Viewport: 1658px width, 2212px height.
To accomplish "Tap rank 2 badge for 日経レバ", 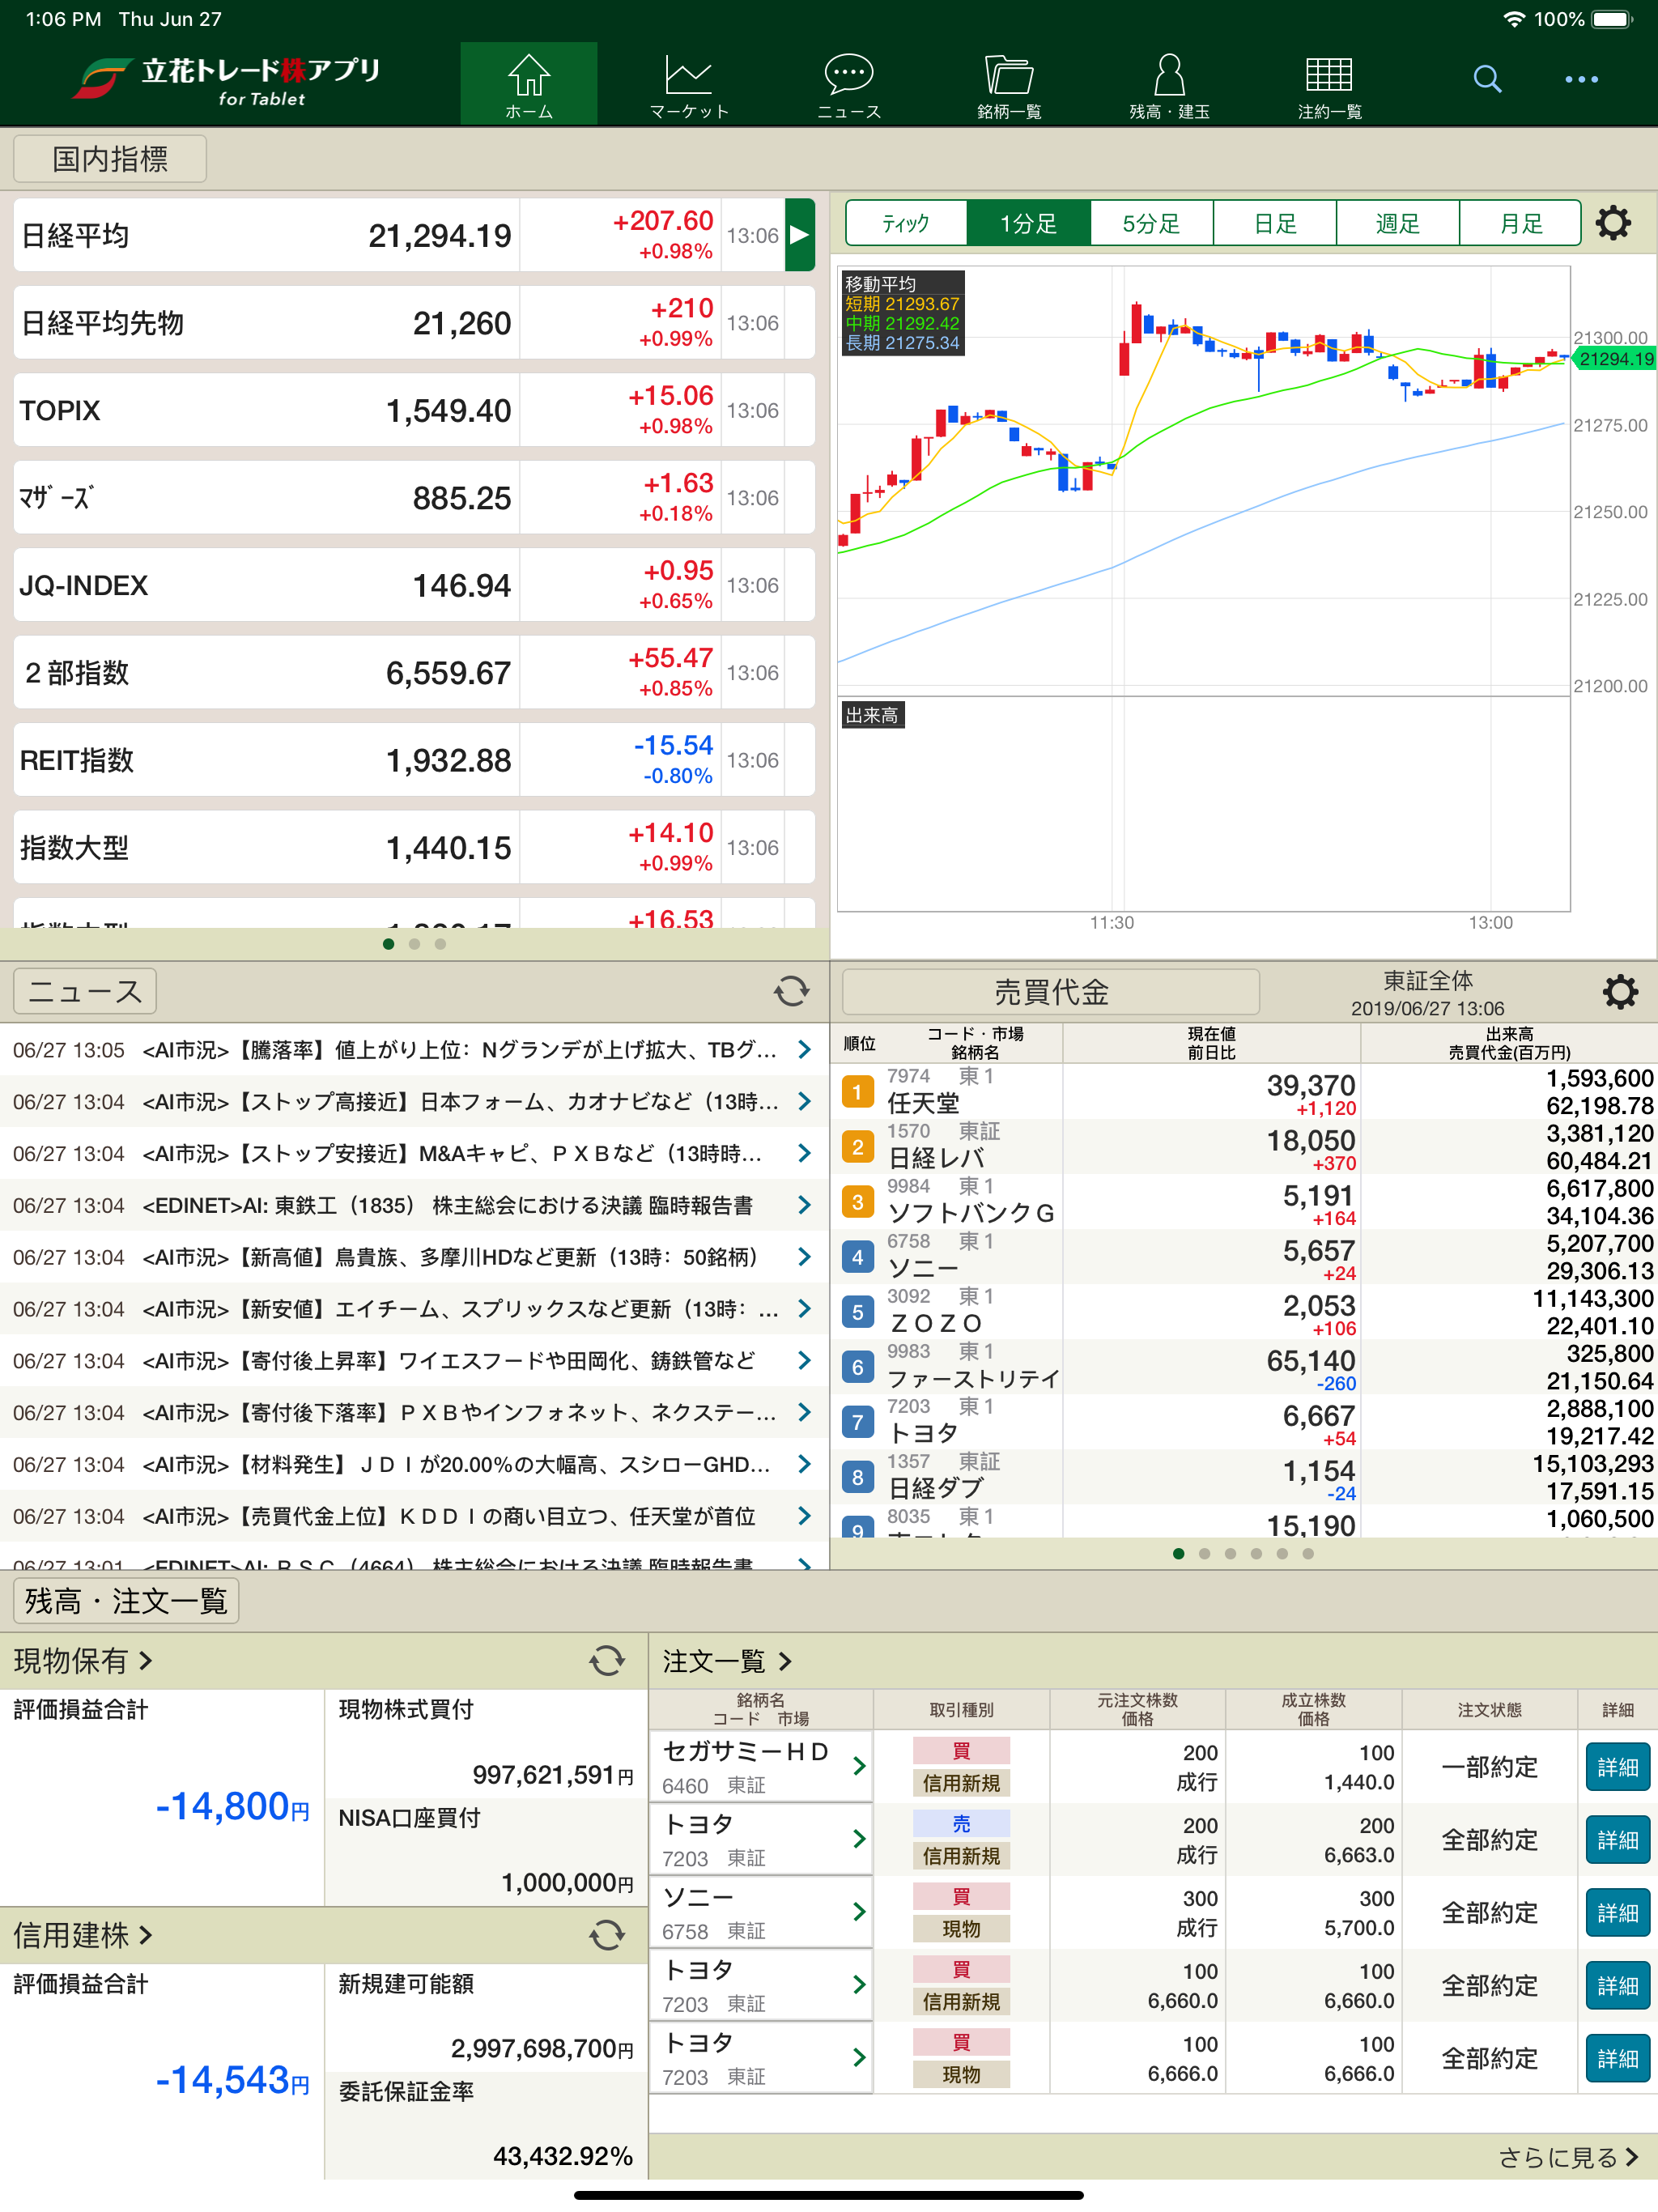I will (857, 1146).
